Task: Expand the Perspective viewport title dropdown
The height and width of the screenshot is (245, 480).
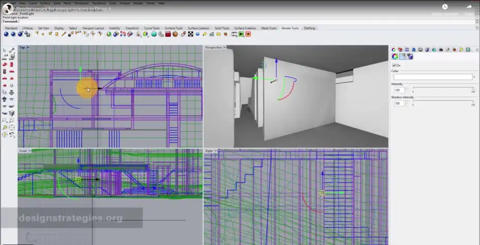Action: (225, 47)
